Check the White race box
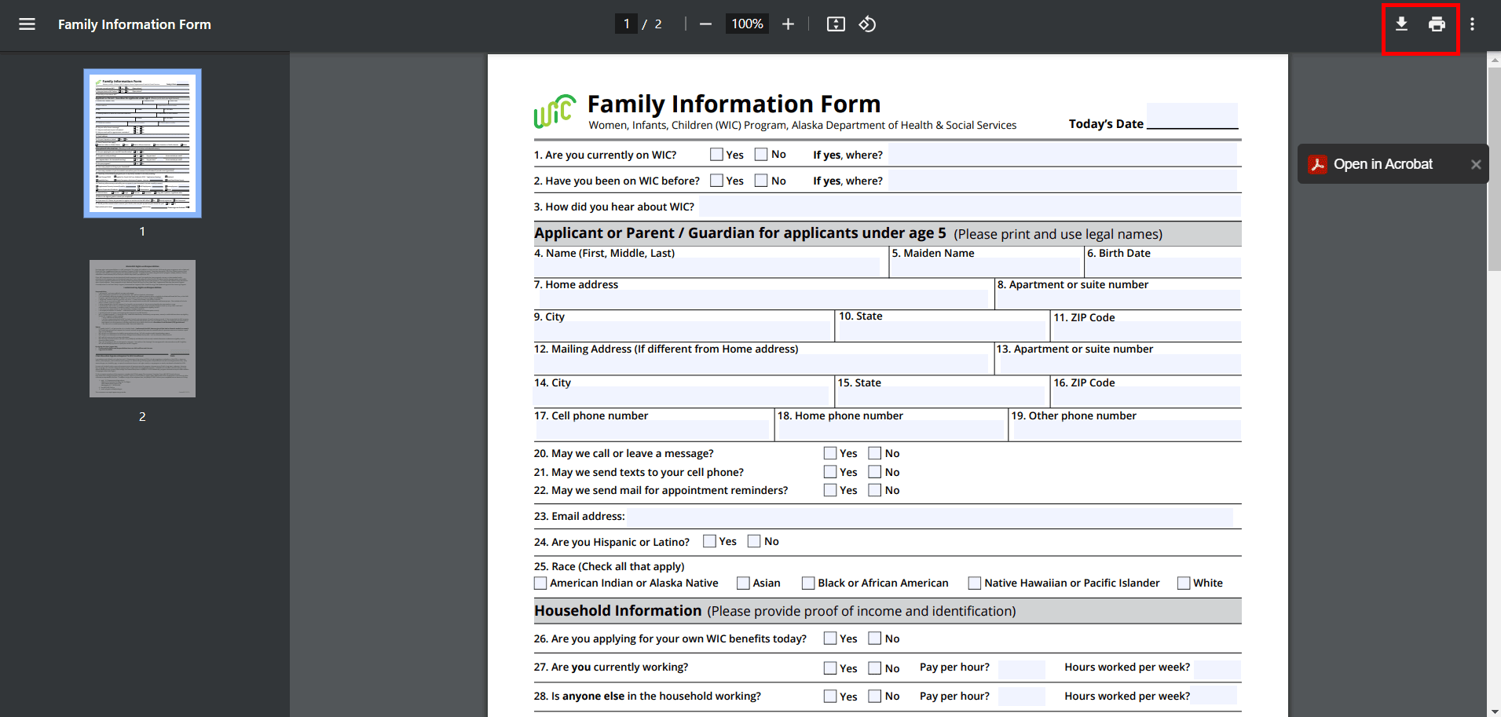 (x=1184, y=583)
